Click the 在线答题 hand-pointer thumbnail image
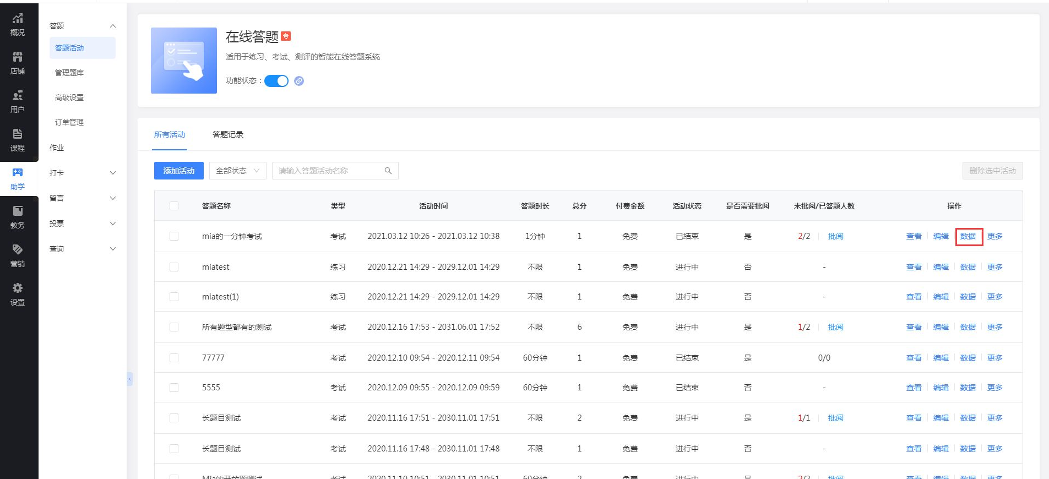This screenshot has width=1049, height=479. tap(184, 61)
